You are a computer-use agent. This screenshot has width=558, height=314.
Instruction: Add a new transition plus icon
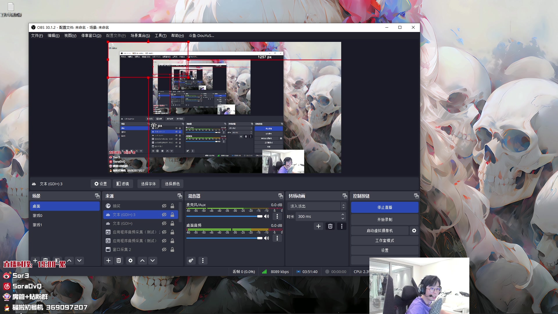[x=319, y=226]
